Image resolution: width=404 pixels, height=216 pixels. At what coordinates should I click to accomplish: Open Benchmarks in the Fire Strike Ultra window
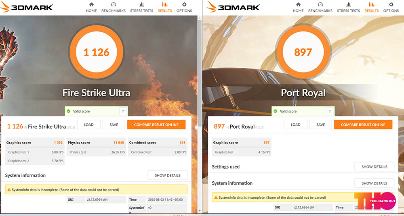pos(114,8)
